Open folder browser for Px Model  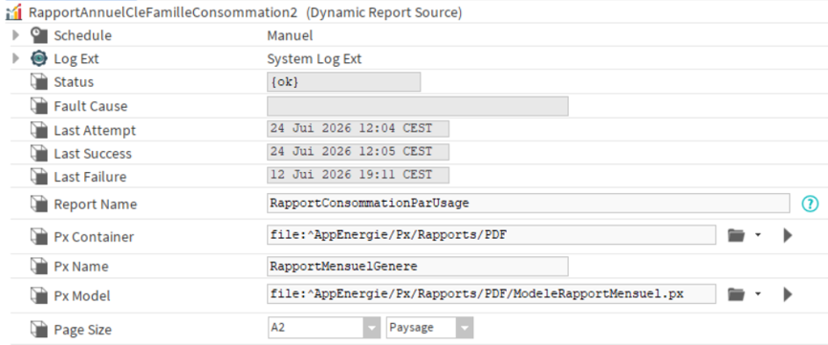(x=736, y=294)
